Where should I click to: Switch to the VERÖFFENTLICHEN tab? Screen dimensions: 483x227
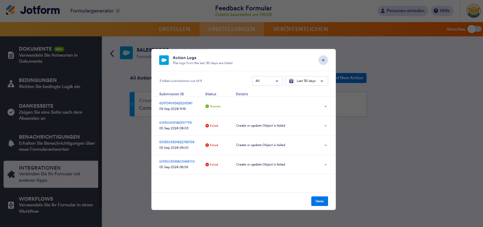pyautogui.click(x=300, y=29)
